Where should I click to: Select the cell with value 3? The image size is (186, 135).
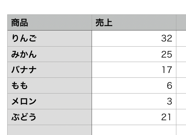[x=134, y=101]
